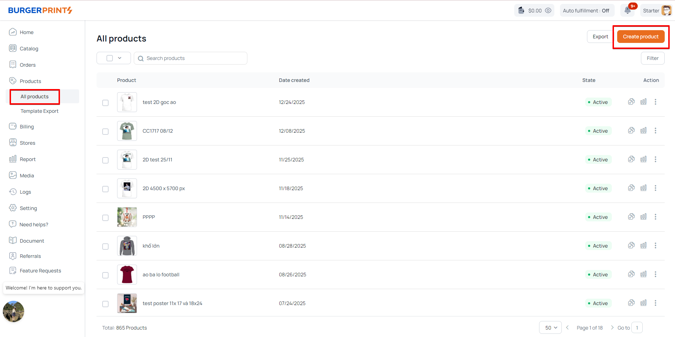The image size is (675, 337).
Task: Expand the bulk select dropdown arrow
Action: pos(120,58)
